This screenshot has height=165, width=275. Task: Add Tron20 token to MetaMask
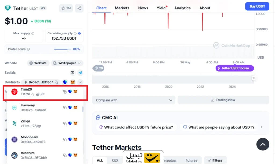(75, 92)
